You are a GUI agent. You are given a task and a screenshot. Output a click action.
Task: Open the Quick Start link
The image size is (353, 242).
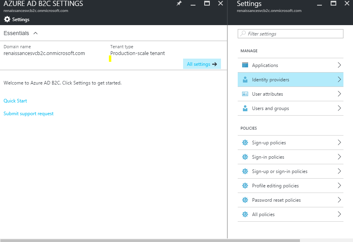[15, 101]
